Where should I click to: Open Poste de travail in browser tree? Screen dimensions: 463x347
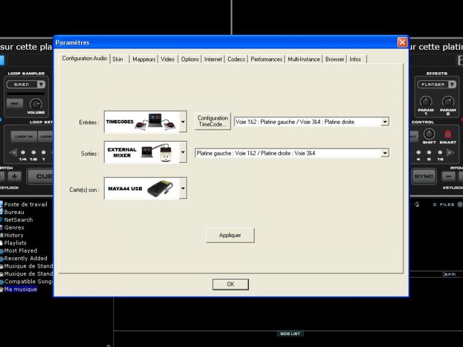coord(25,204)
